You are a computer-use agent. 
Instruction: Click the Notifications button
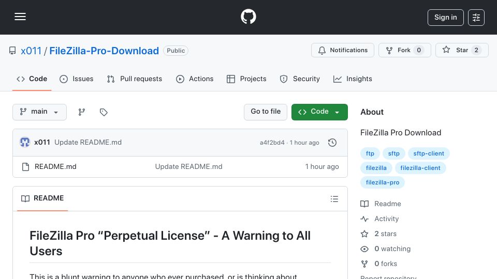[x=342, y=50]
